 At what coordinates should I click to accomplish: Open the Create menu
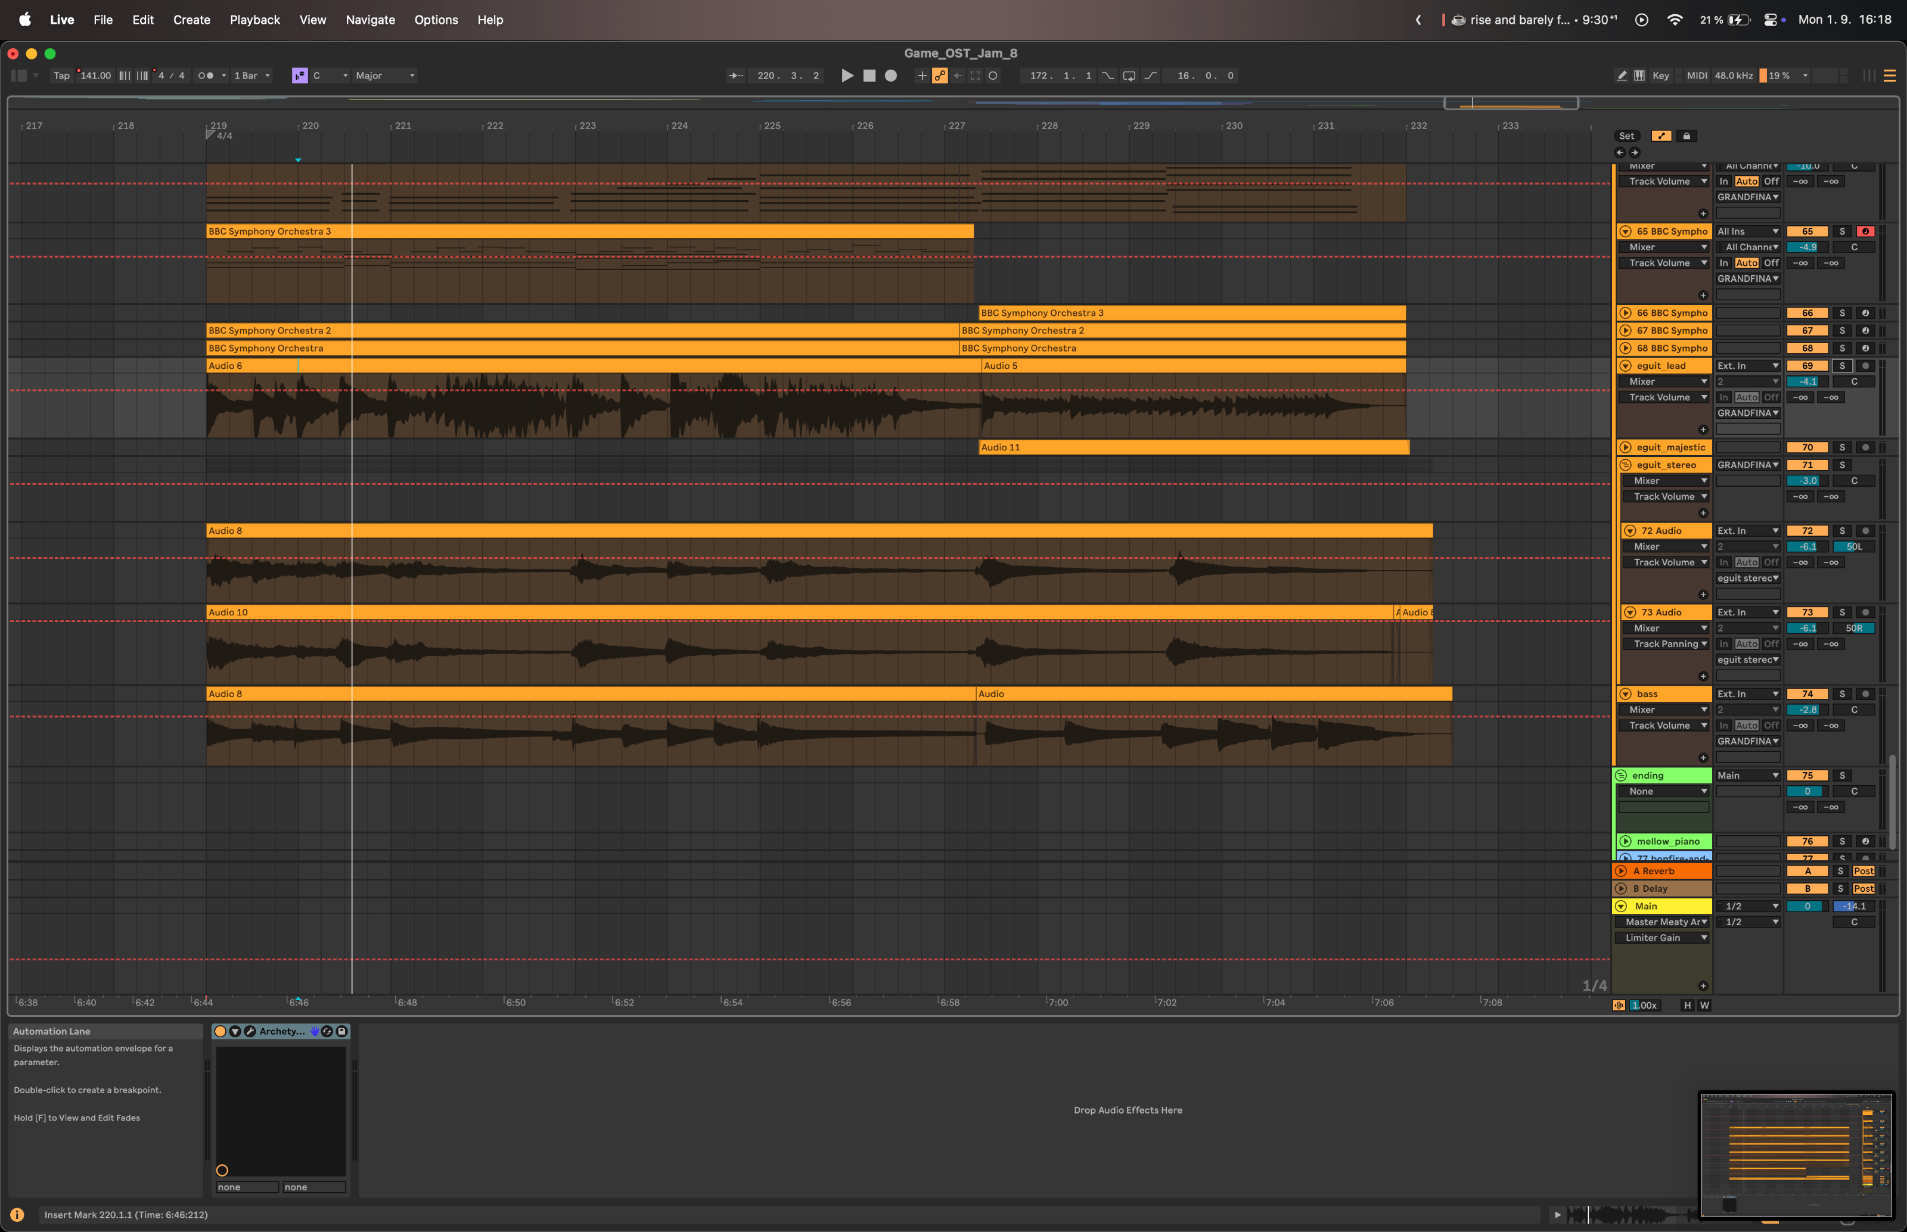pos(192,19)
